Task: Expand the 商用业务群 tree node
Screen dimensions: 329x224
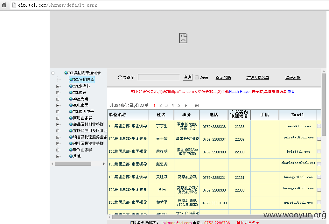Action: pyautogui.click(x=58, y=118)
